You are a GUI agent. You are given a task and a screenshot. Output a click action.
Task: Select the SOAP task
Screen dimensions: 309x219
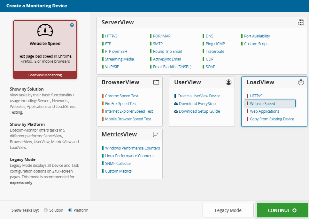(x=211, y=67)
